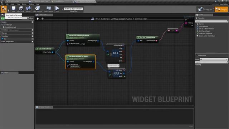Open My Blueprint view options eye
This screenshot has height=129, width=229.
31,18
